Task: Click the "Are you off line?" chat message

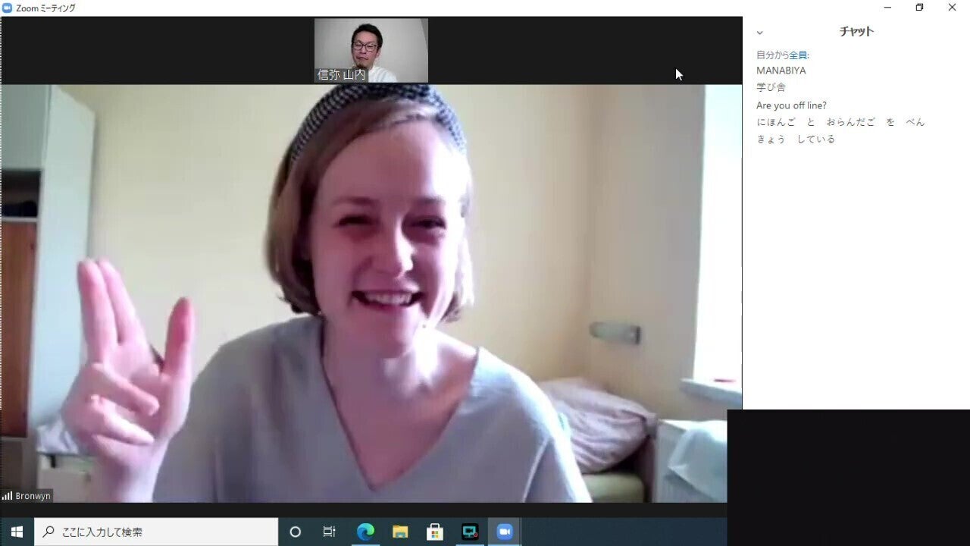Action: [791, 105]
